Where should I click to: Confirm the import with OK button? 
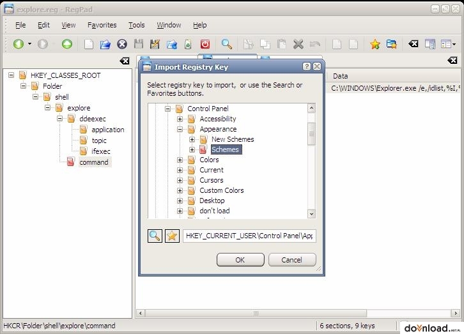coord(240,260)
